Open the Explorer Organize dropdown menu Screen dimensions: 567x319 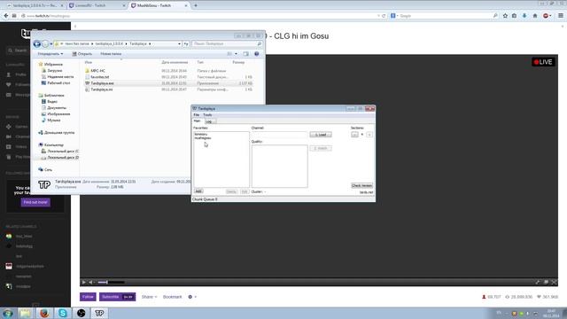tap(50, 54)
